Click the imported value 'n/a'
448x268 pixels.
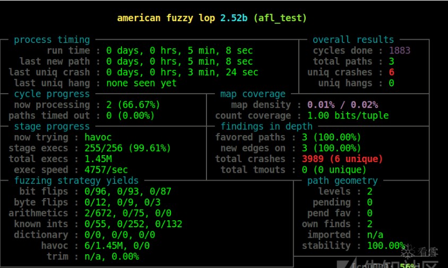(x=375, y=235)
